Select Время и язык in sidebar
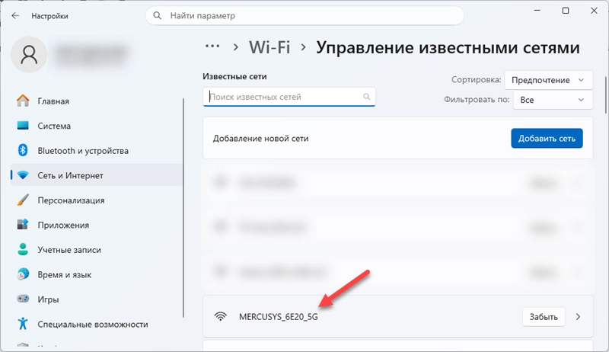The width and height of the screenshot is (609, 352). coord(97,275)
